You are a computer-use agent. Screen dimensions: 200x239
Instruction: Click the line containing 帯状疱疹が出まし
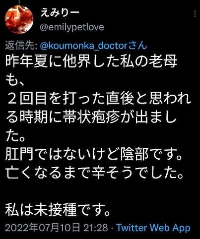[x=91, y=118]
